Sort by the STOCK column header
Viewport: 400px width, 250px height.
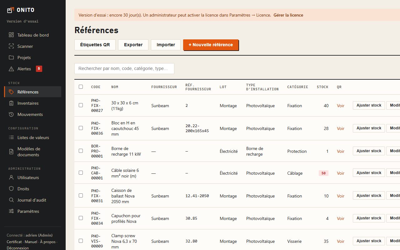pyautogui.click(x=322, y=87)
